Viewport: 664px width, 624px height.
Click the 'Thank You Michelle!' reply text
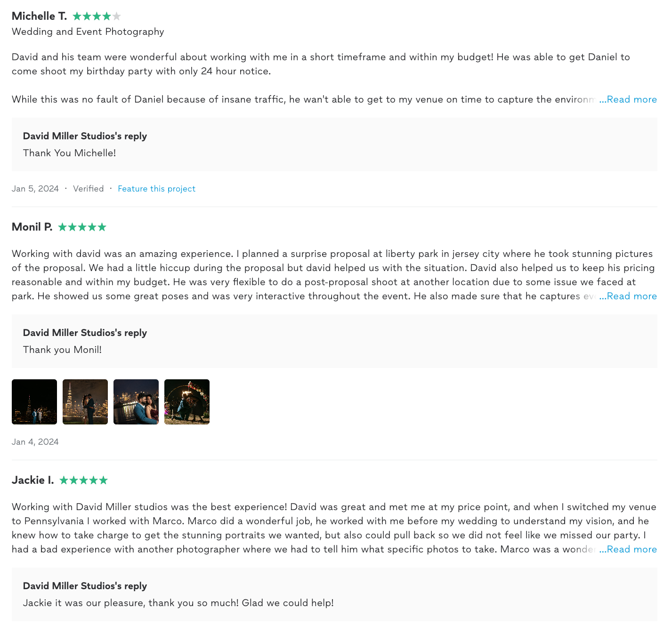(x=69, y=153)
